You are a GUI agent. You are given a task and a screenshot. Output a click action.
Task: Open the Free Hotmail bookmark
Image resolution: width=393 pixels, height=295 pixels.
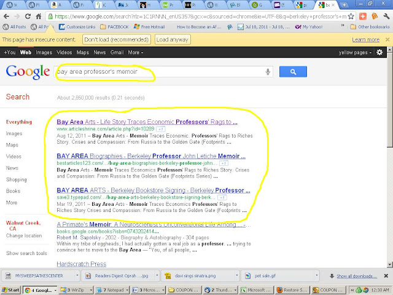(x=149, y=27)
